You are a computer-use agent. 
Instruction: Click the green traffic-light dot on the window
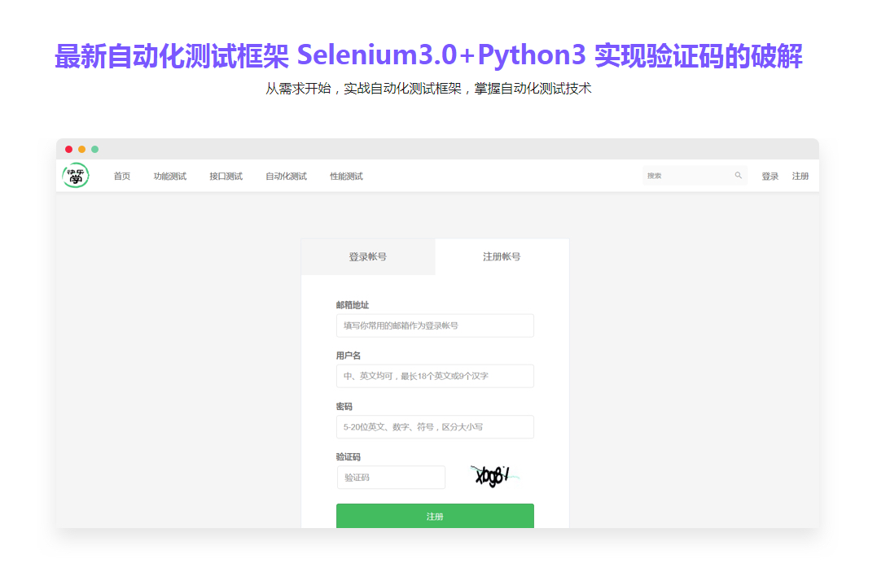click(x=95, y=149)
